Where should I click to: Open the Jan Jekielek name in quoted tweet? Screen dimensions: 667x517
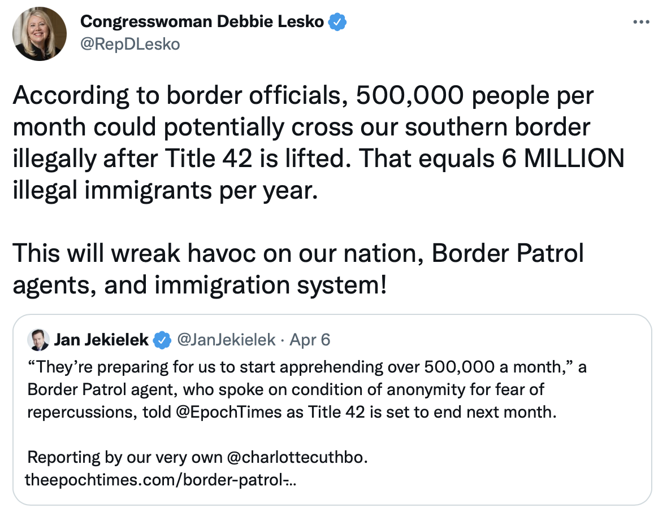coord(101,340)
